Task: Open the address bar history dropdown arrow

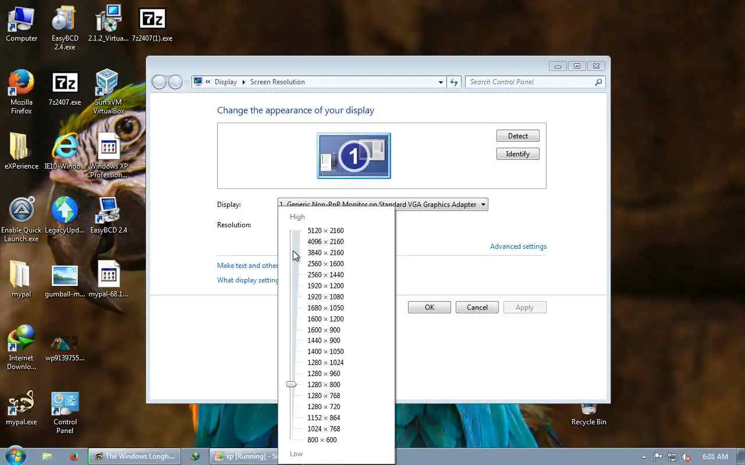Action: [441, 82]
